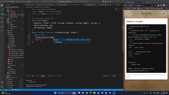169x95 pixels.
Task: Switch to the DEBUG CONSOLE panel tab
Action: [51, 76]
